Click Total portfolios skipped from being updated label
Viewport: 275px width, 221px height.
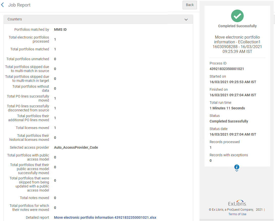(29, 184)
